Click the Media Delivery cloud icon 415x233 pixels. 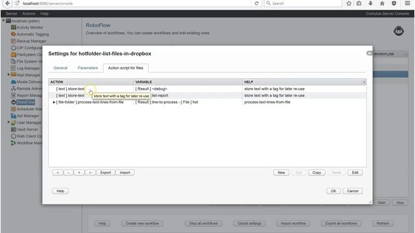point(14,82)
